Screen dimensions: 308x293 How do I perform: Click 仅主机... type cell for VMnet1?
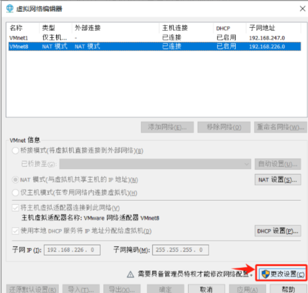55,37
